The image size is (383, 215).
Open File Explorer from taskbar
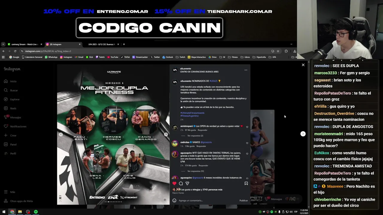(x=20, y=212)
